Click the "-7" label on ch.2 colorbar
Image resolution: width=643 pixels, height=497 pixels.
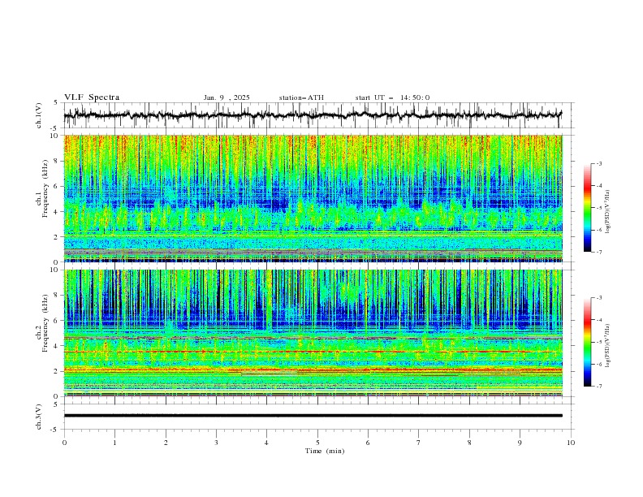coord(599,387)
